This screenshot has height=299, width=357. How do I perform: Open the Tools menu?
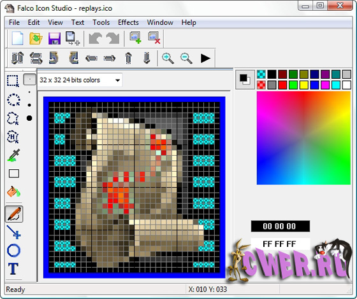[101, 22]
